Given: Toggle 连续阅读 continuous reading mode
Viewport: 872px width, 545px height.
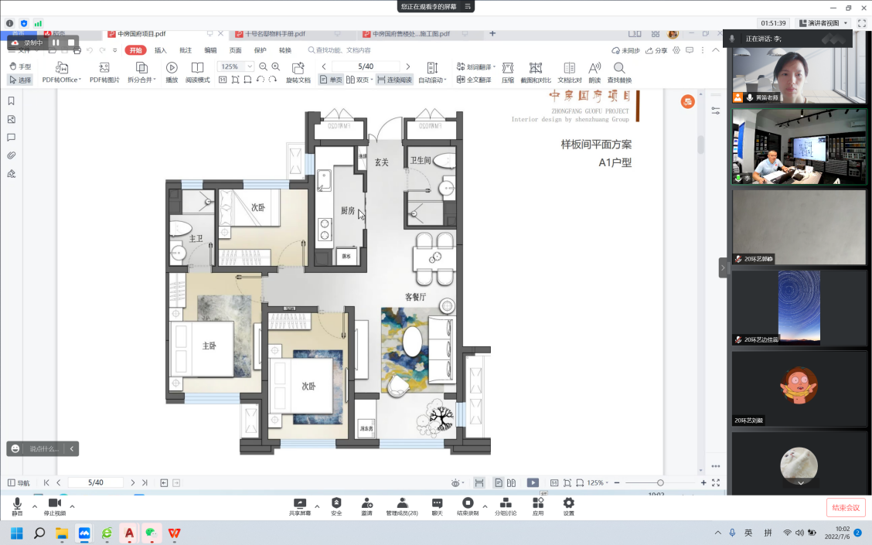Looking at the screenshot, I should (394, 80).
